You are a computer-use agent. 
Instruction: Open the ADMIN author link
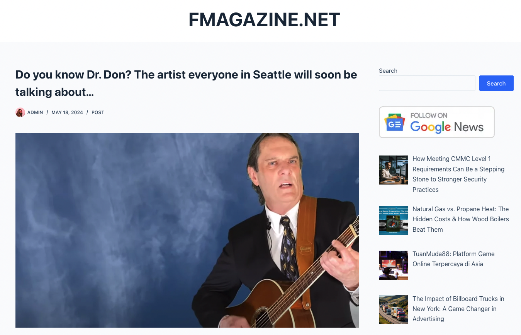point(35,113)
